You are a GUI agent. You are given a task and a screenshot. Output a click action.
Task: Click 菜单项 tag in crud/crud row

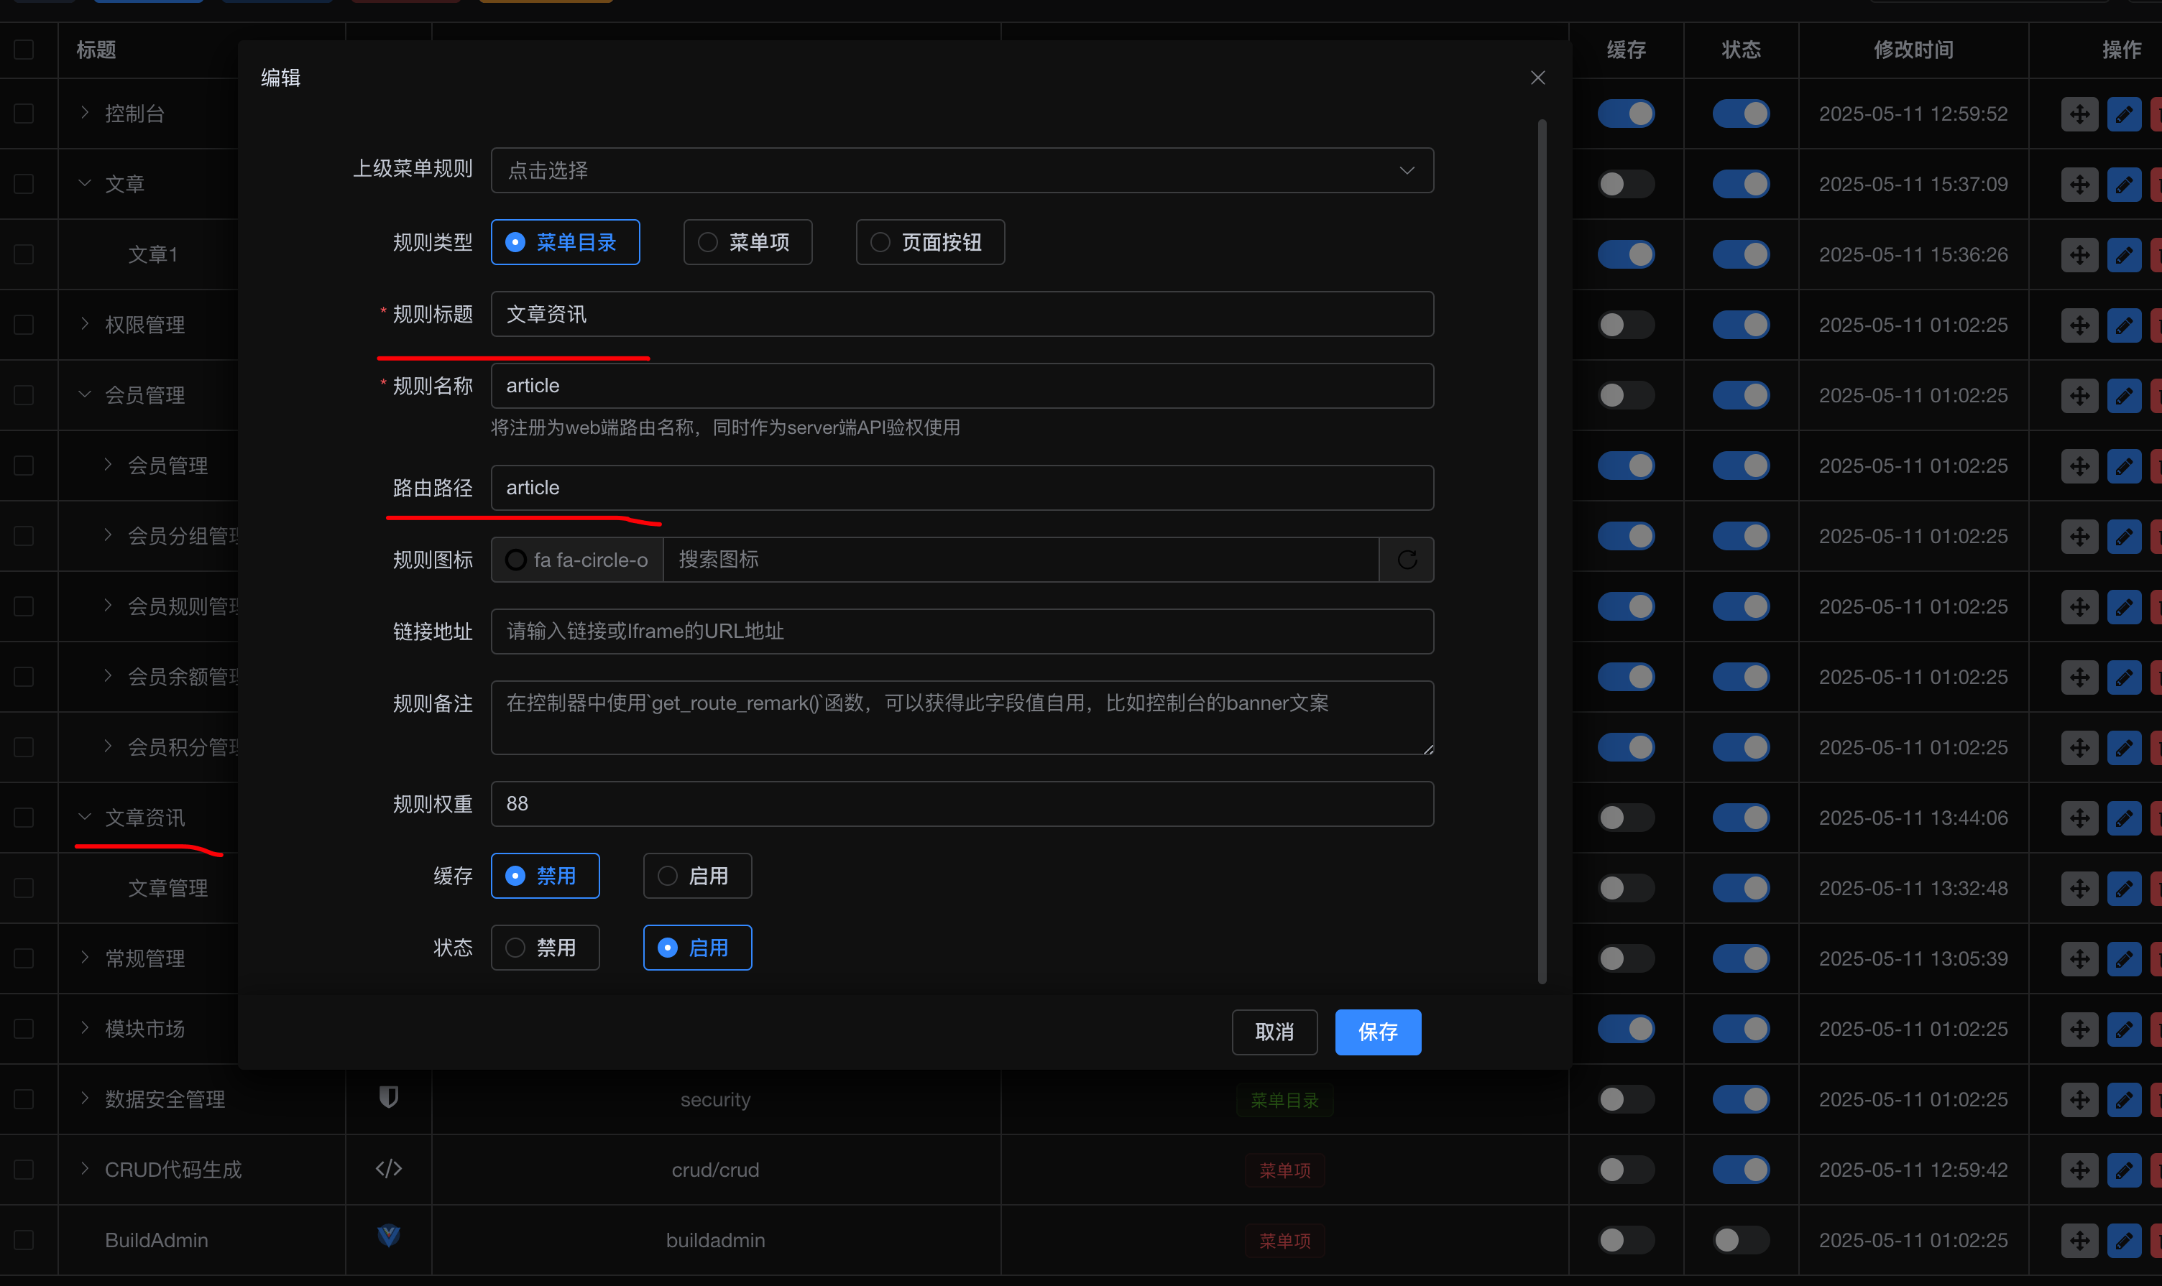pos(1284,1170)
